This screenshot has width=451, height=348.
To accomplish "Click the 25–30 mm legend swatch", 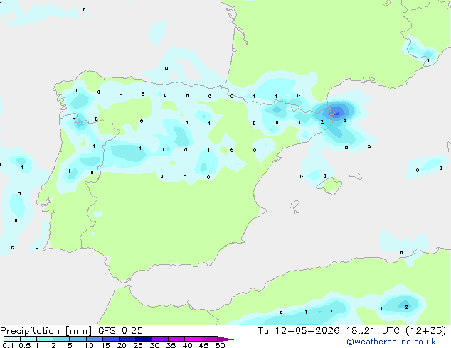I will click(x=143, y=339).
